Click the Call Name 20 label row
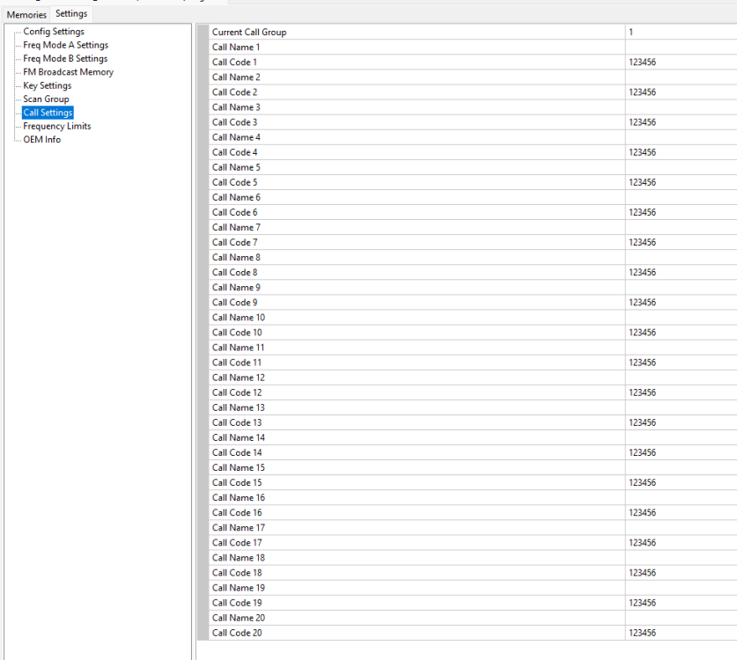The width and height of the screenshot is (737, 660). click(x=238, y=618)
